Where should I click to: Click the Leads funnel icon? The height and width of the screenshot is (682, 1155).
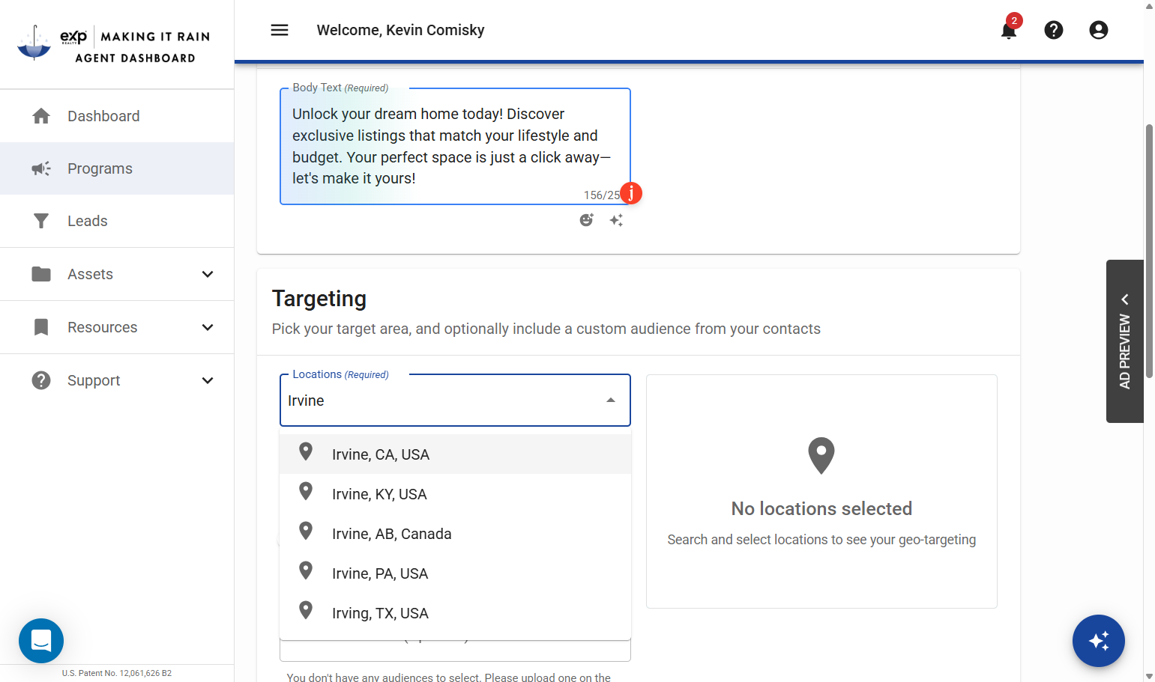click(x=41, y=221)
